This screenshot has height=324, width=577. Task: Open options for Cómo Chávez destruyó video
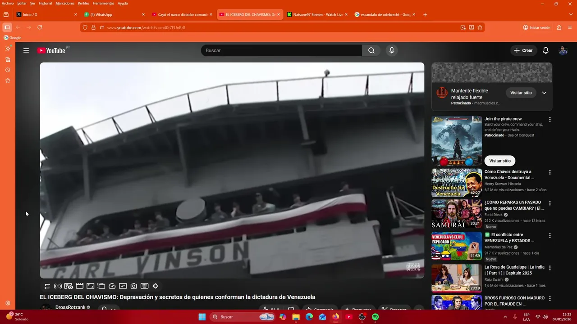click(x=550, y=172)
